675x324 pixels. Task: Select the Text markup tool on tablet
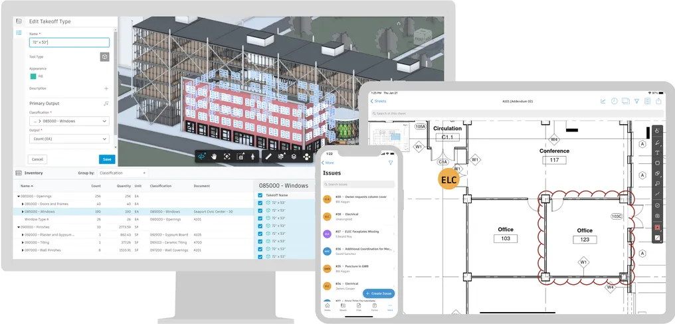click(657, 153)
